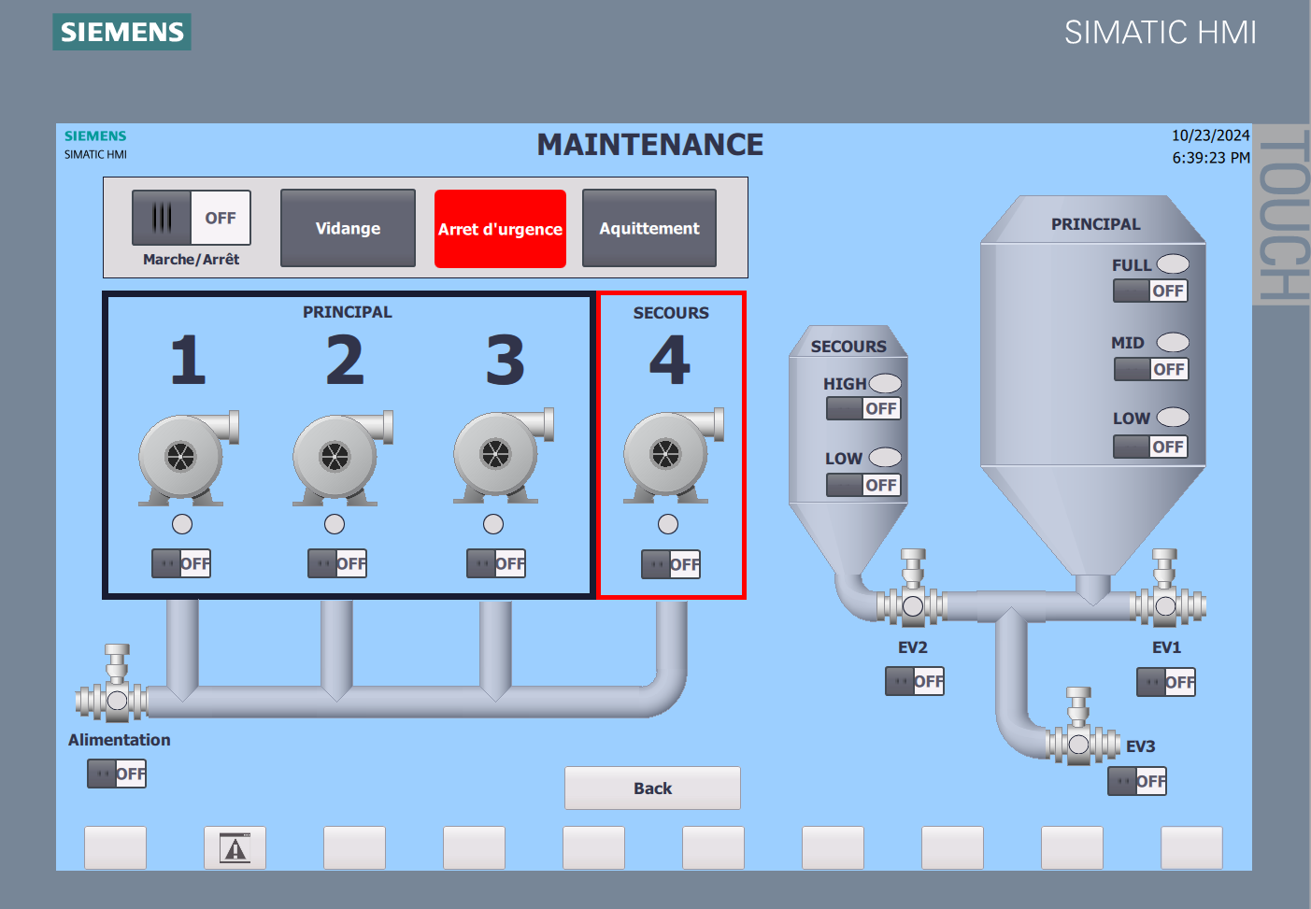Image resolution: width=1311 pixels, height=909 pixels.
Task: Click the pump 1 icon
Action: tap(188, 458)
